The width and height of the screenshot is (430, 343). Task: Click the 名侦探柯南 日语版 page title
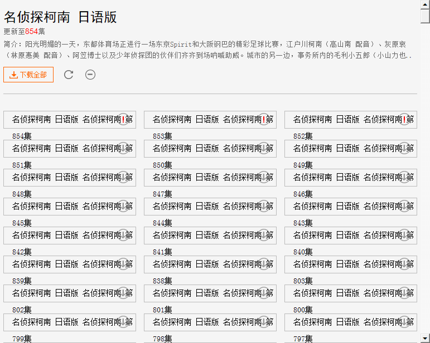pos(60,17)
